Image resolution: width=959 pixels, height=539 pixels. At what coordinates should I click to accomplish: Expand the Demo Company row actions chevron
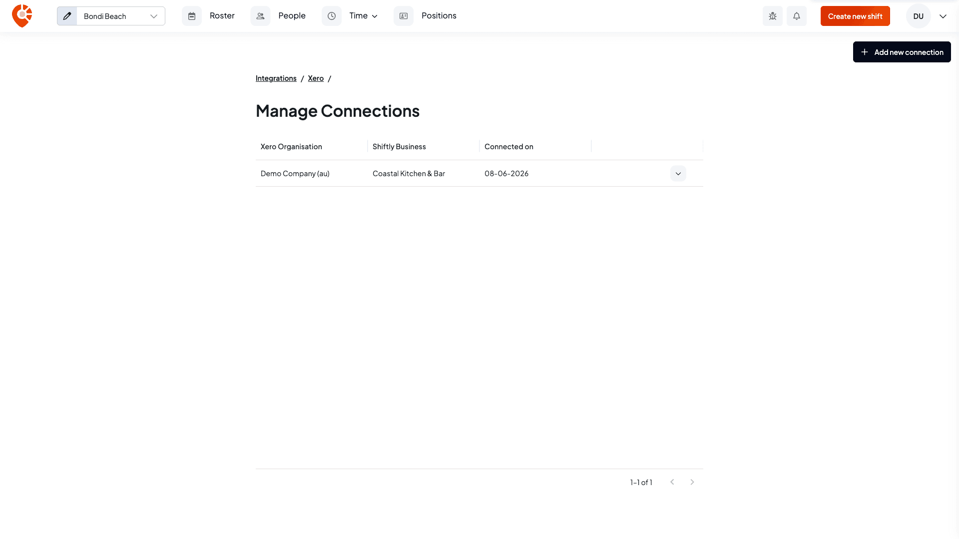(678, 173)
